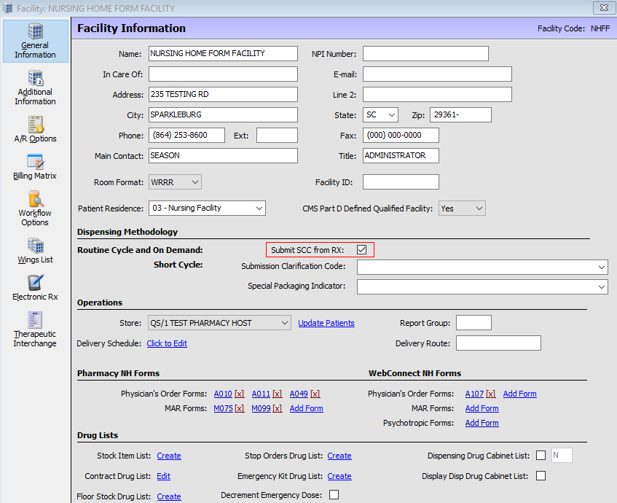Open the A010 Physician's Order form link
Viewport: 617px width, 503px height.
pos(223,394)
